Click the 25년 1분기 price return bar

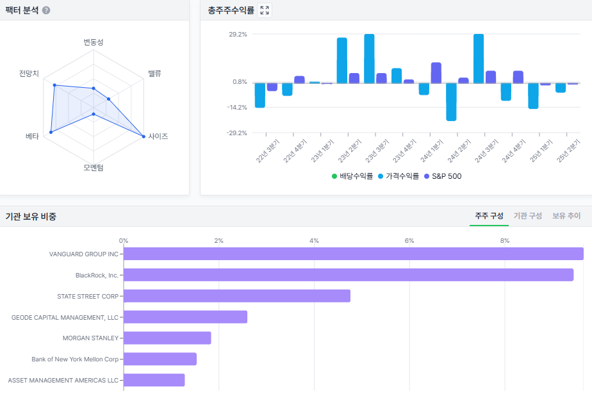point(533,96)
